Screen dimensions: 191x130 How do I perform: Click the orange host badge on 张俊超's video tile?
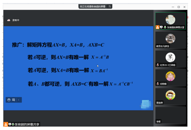coord(157,27)
